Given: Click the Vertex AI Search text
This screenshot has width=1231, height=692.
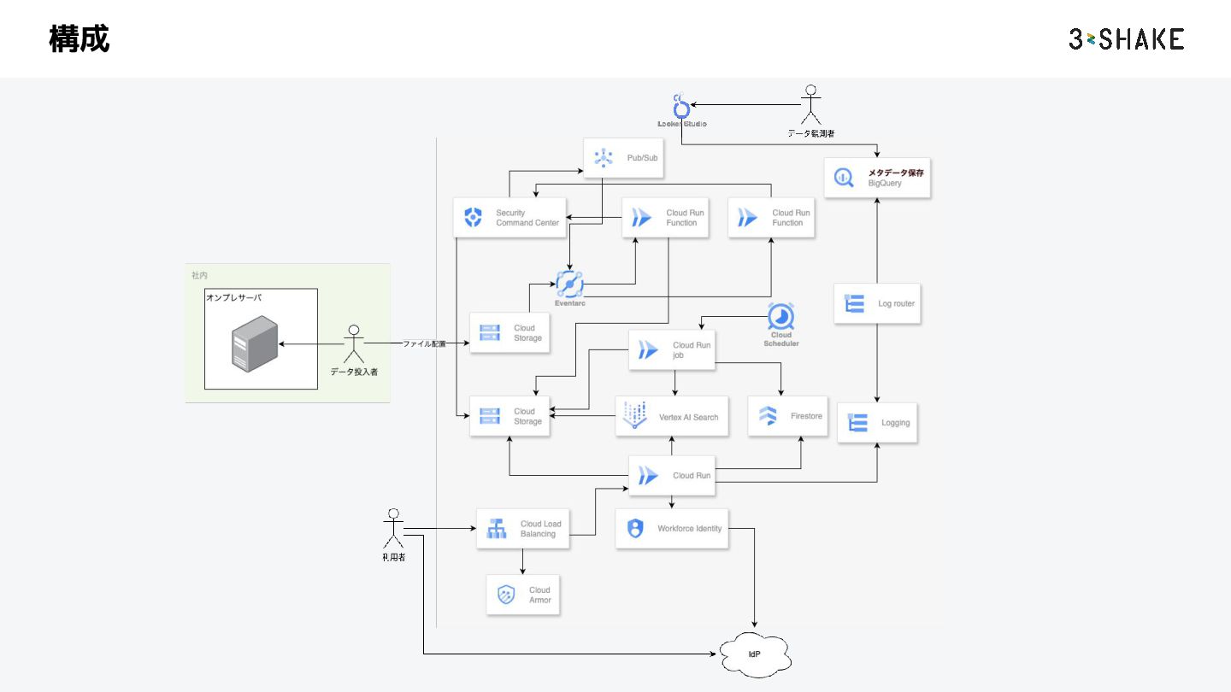Looking at the screenshot, I should pyautogui.click(x=689, y=417).
